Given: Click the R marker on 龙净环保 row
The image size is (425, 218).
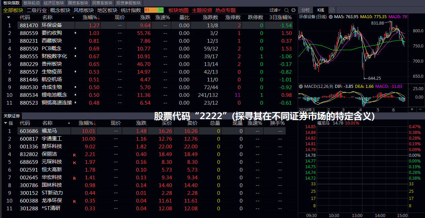Looking at the screenshot, I should click(x=74, y=202).
